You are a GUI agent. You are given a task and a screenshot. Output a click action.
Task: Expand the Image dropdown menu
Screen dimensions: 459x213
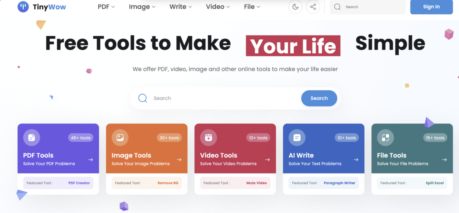(142, 7)
